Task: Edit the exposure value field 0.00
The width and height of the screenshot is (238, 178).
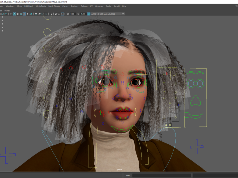Action: pyautogui.click(x=73, y=14)
